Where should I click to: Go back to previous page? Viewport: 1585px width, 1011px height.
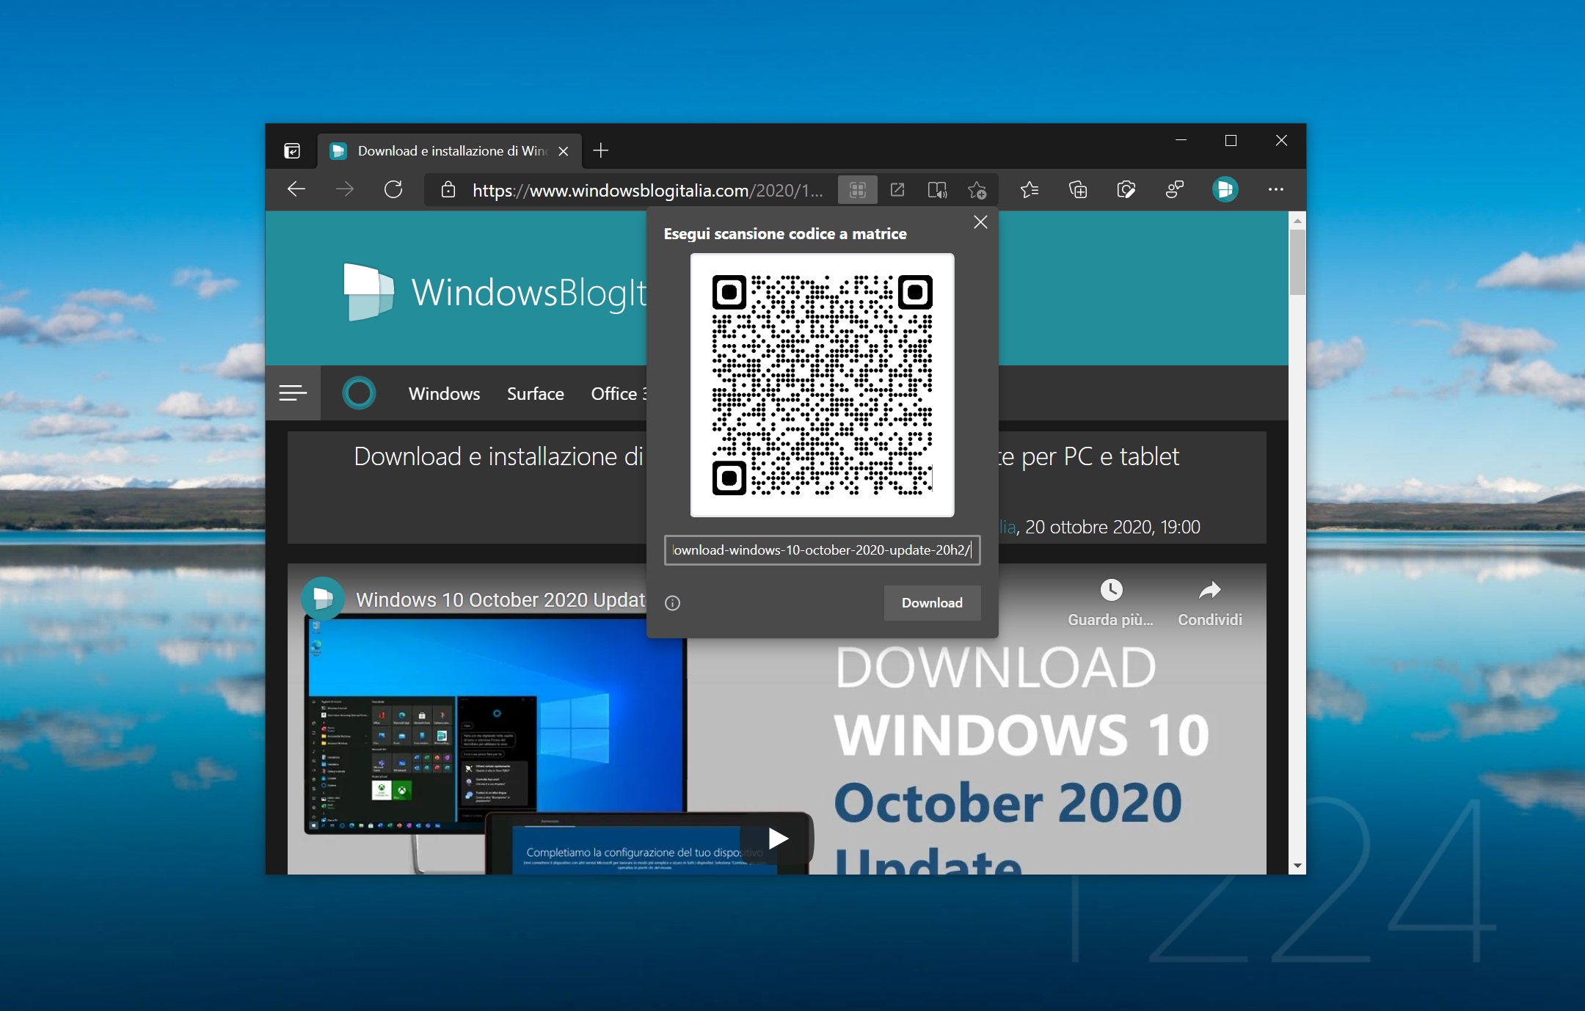(x=296, y=189)
